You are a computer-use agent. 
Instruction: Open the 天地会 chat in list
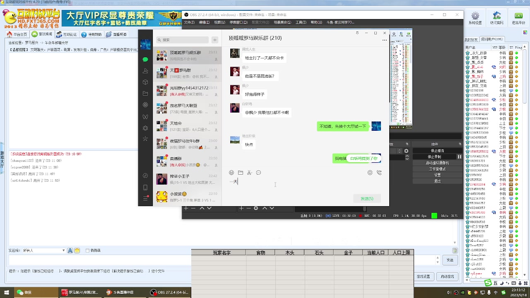[x=187, y=126]
